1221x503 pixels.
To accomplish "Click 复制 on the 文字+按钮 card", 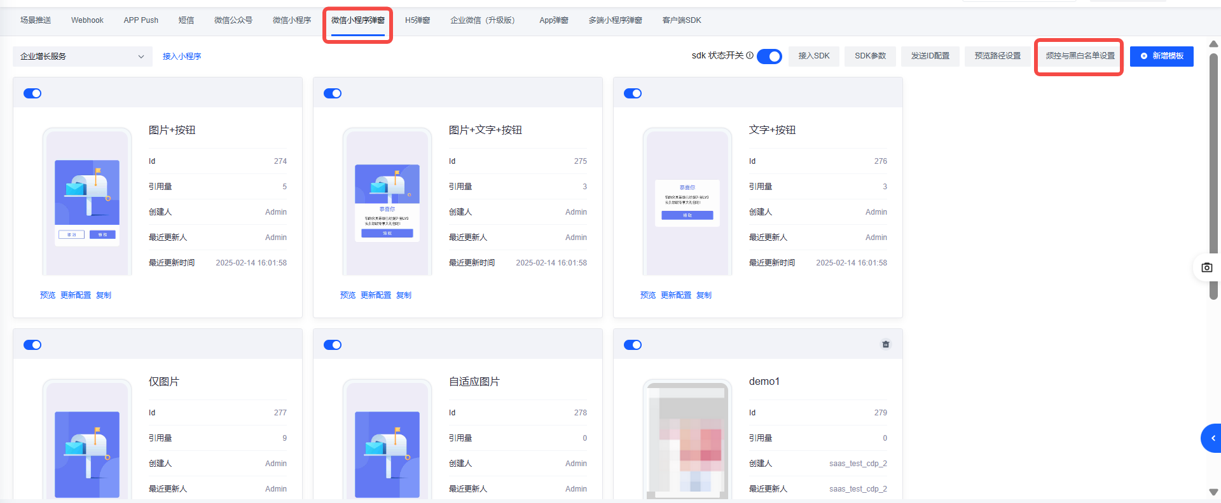I will pos(704,295).
